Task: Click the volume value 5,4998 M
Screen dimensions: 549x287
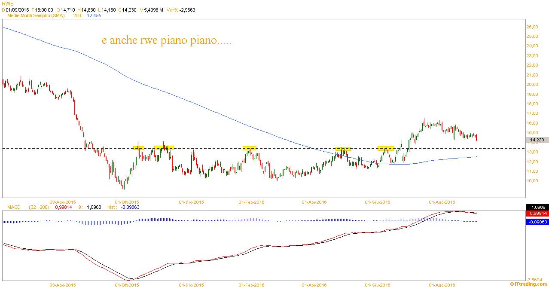Action: 153,9
